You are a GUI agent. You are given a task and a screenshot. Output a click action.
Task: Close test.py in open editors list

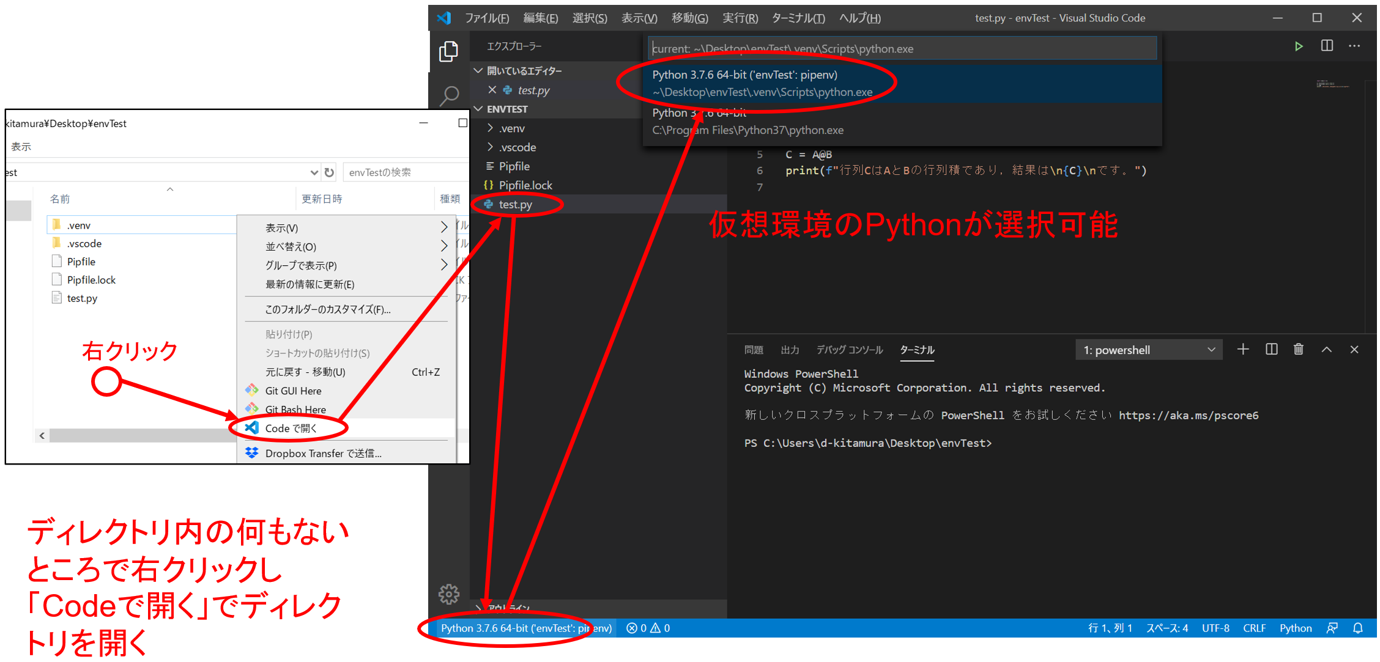tap(492, 90)
